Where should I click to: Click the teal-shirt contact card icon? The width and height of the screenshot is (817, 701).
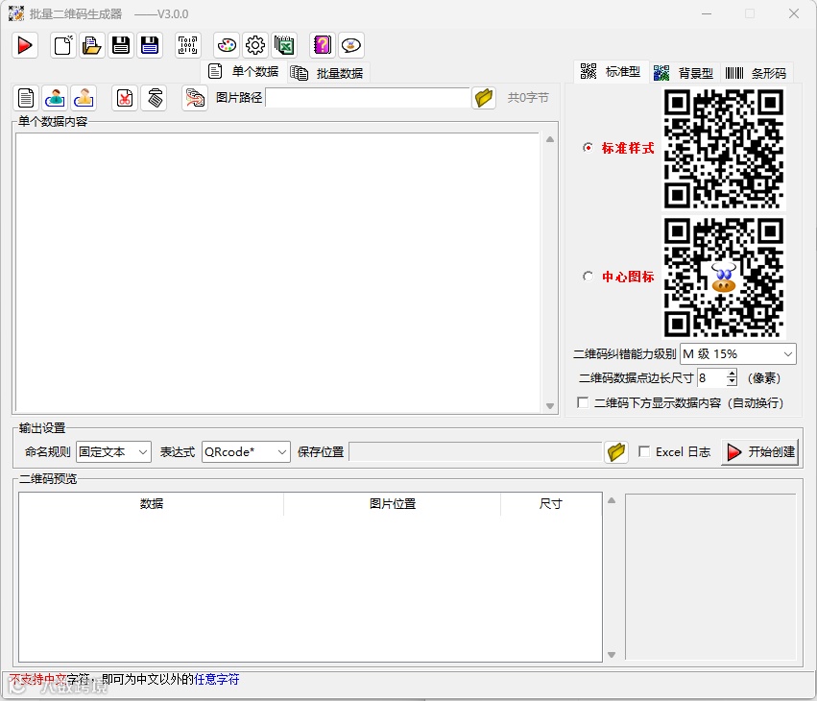(55, 98)
